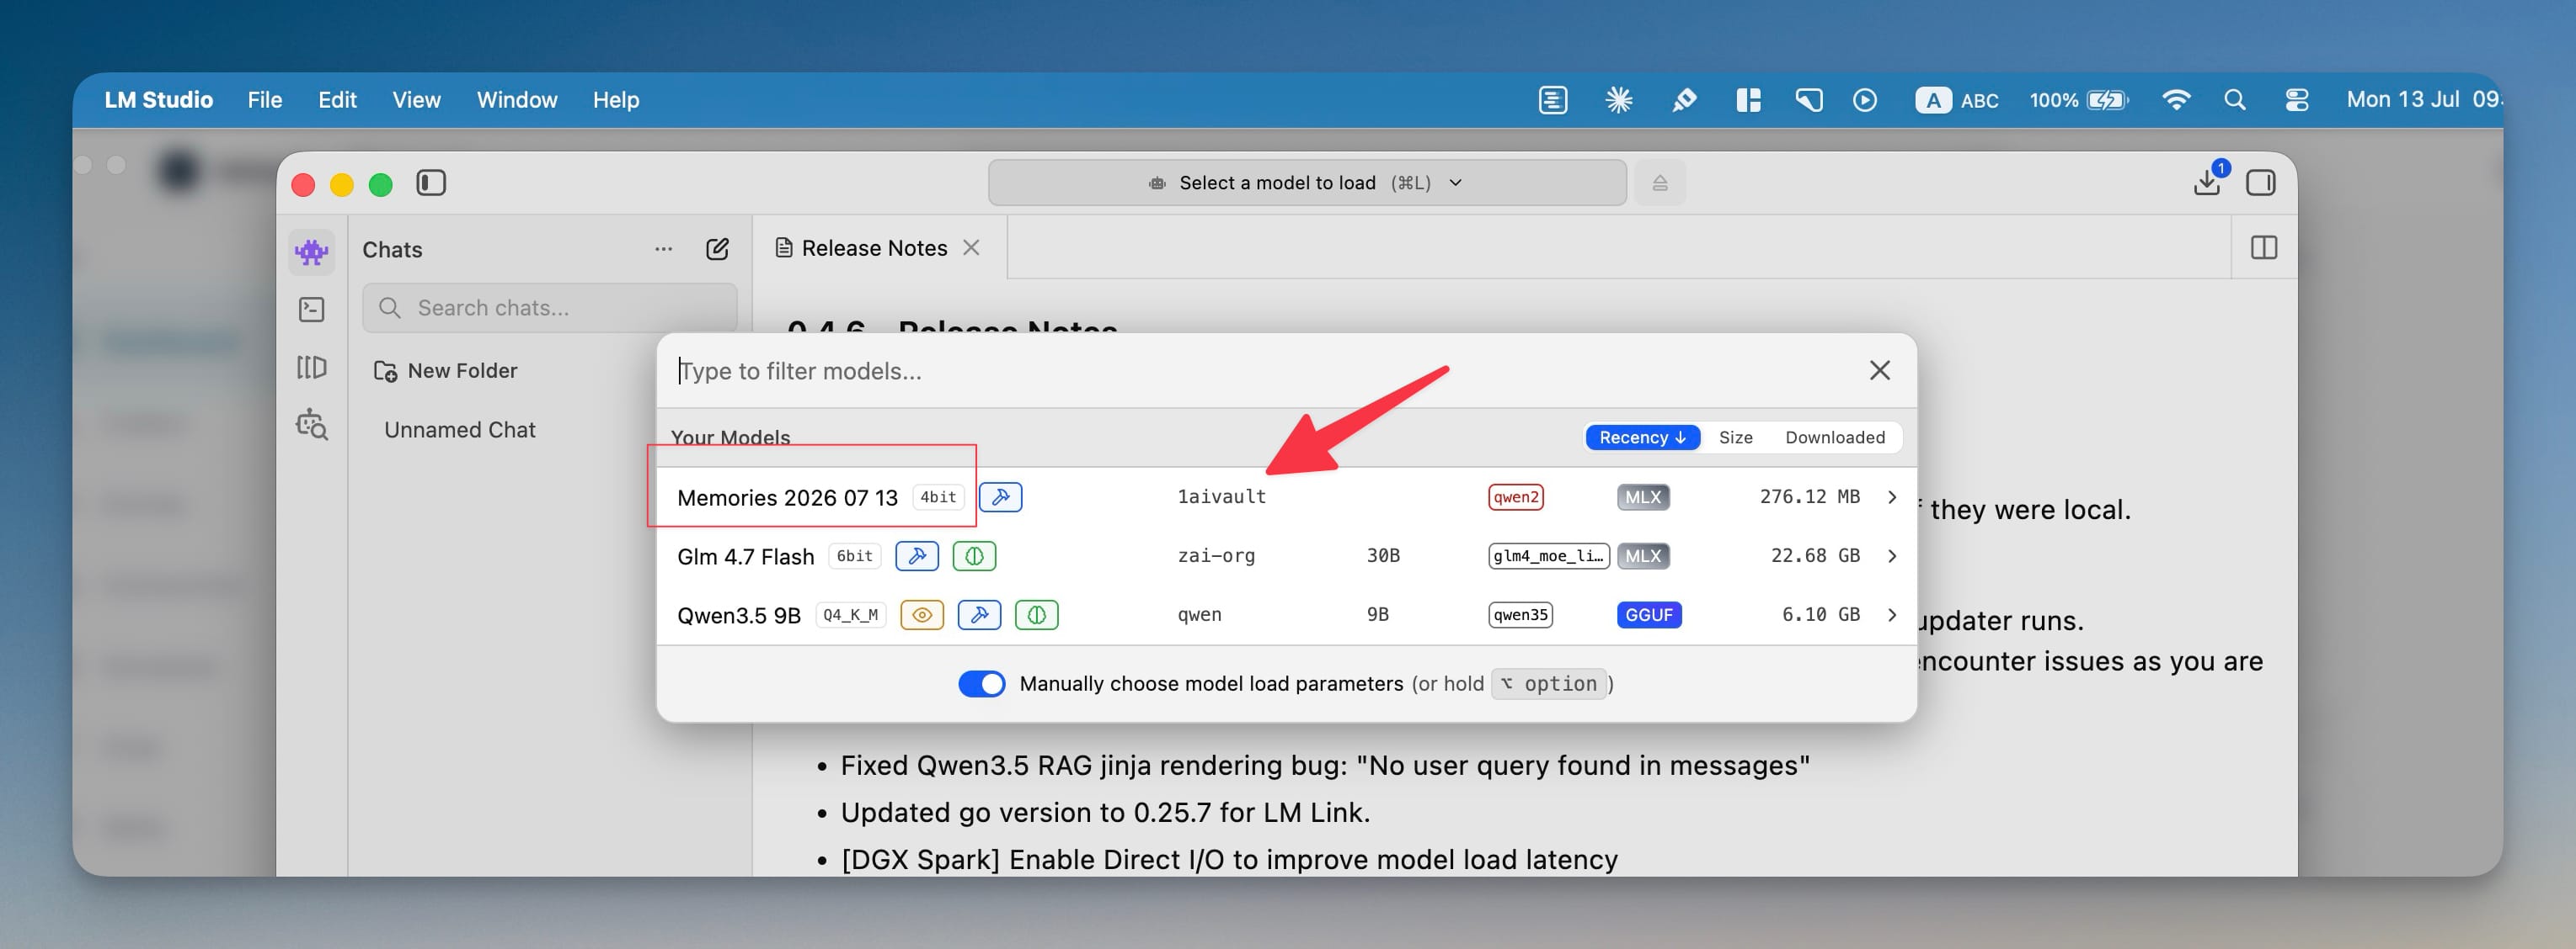Image resolution: width=2576 pixels, height=949 pixels.
Task: Toggle manually choose model load parameters
Action: (x=982, y=683)
